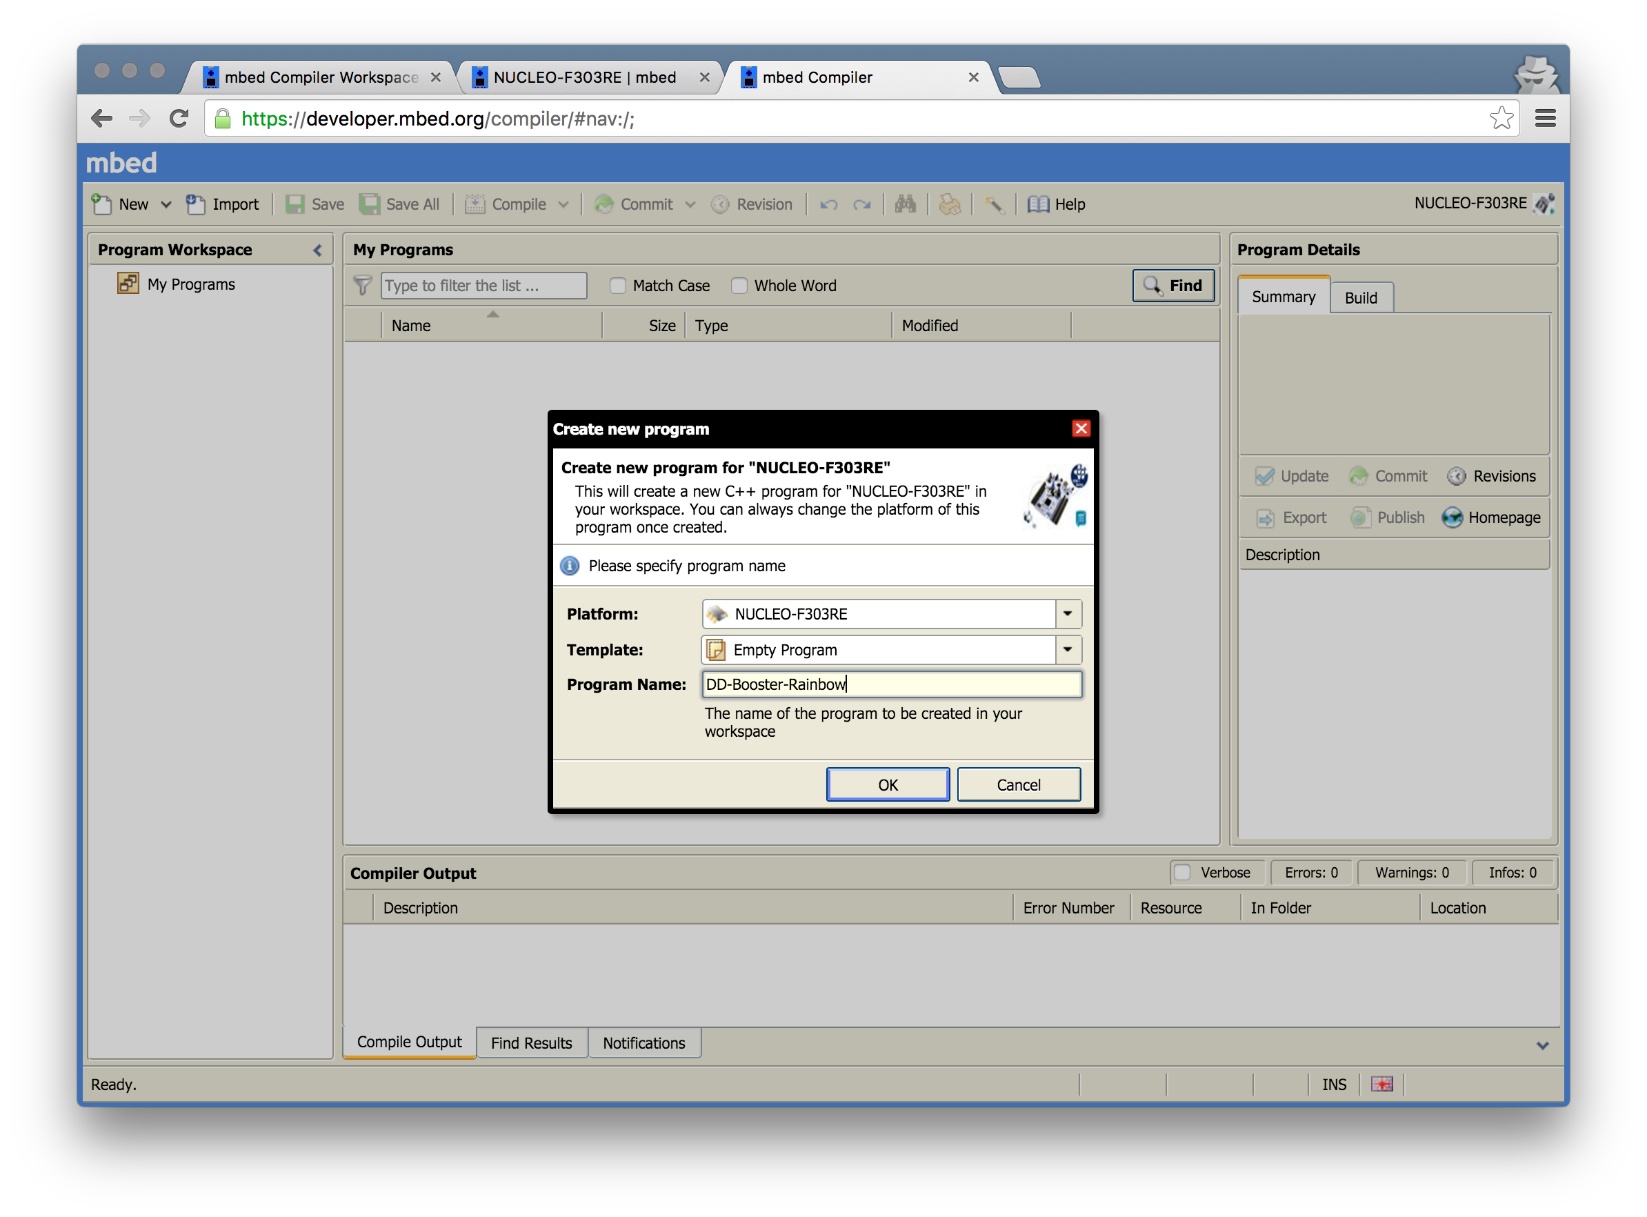
Task: Click the Save toolbar icon
Action: coord(295,204)
